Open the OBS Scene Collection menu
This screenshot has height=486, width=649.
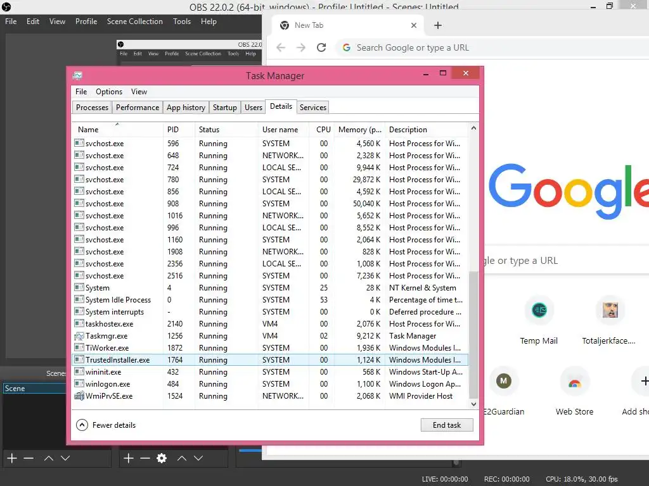[135, 22]
